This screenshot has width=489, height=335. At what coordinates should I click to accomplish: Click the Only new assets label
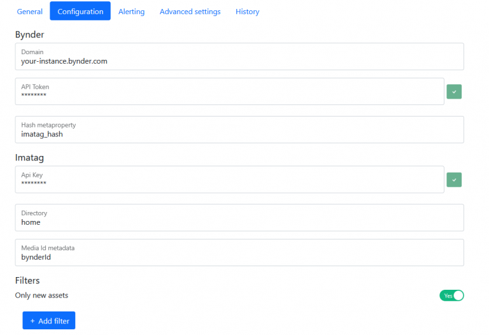tap(41, 296)
